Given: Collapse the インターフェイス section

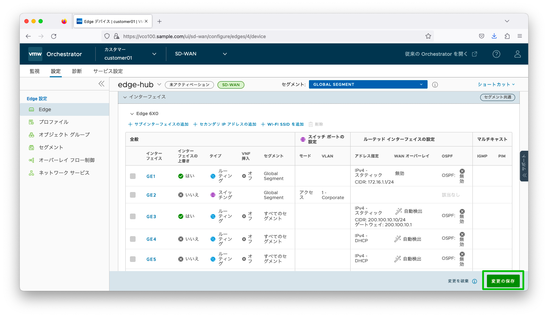Looking at the screenshot, I should (x=125, y=97).
